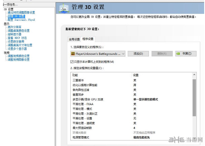Open 设置数字音频 tree item
The width and height of the screenshot is (205, 146).
click(16, 42)
